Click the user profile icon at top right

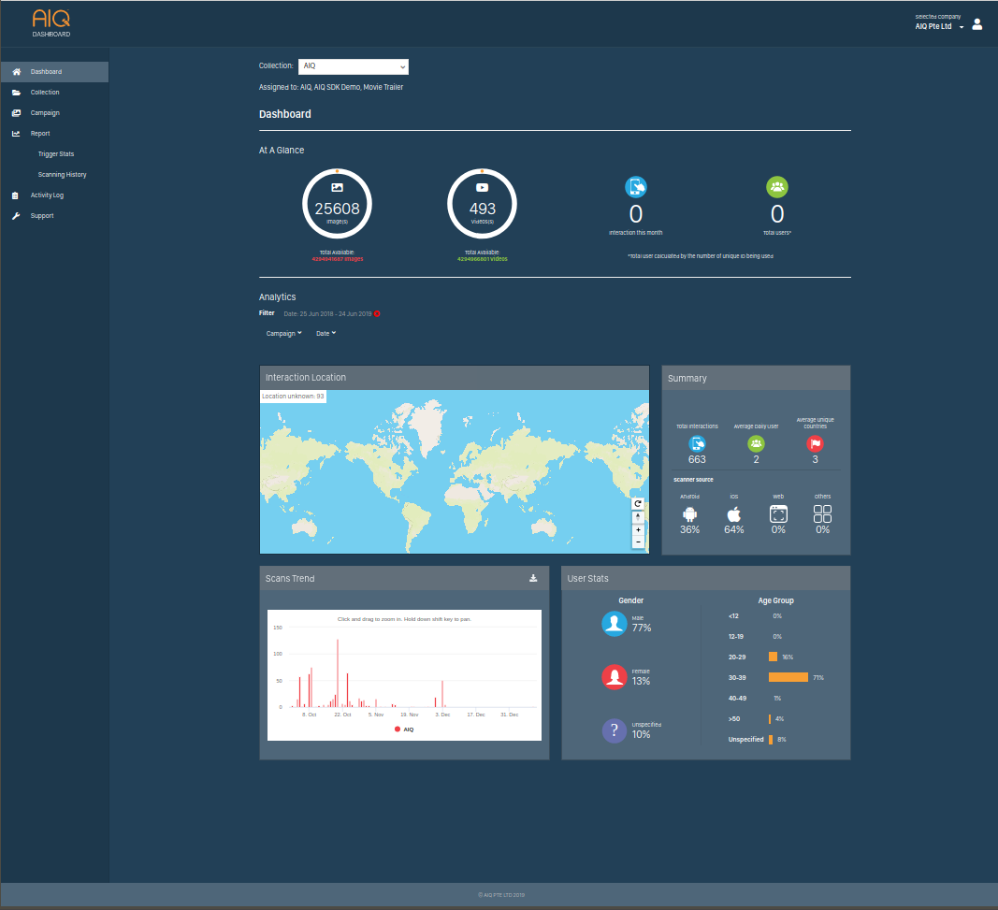point(976,23)
